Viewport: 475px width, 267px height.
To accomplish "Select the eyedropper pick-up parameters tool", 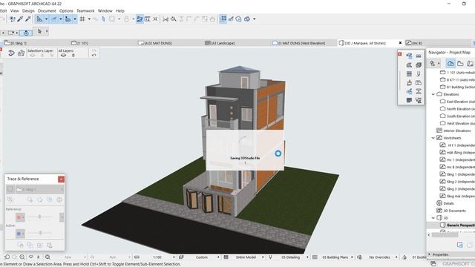I will [20, 19].
